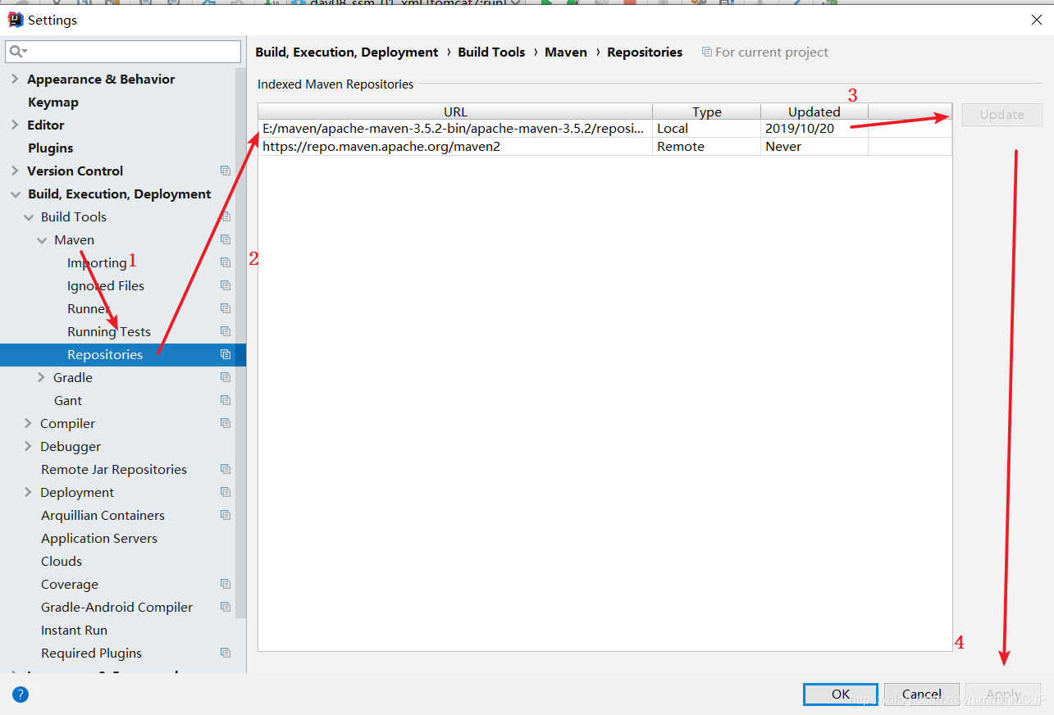Click project-level icon beside Importing
1054x715 pixels.
tap(226, 262)
